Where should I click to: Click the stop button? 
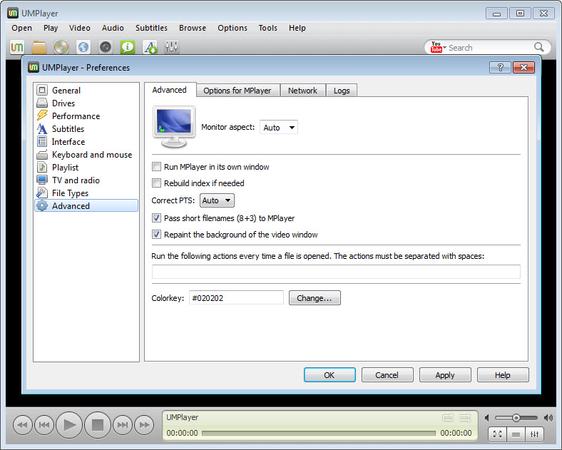click(x=98, y=425)
